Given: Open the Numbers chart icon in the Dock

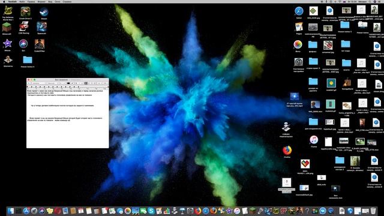Looking at the screenshot, I should pos(167,211).
